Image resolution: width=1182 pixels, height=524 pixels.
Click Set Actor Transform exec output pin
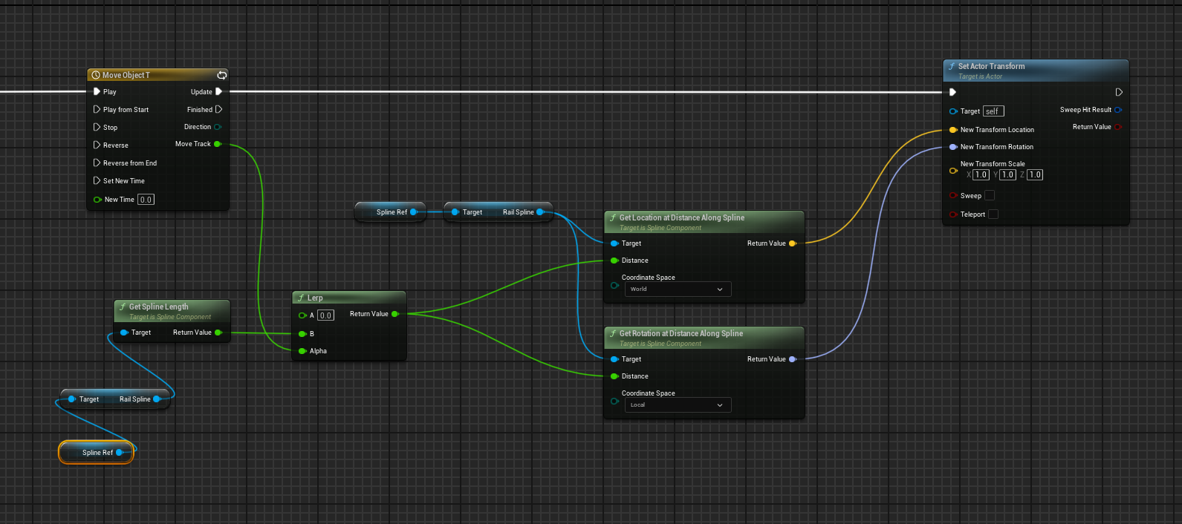1119,92
